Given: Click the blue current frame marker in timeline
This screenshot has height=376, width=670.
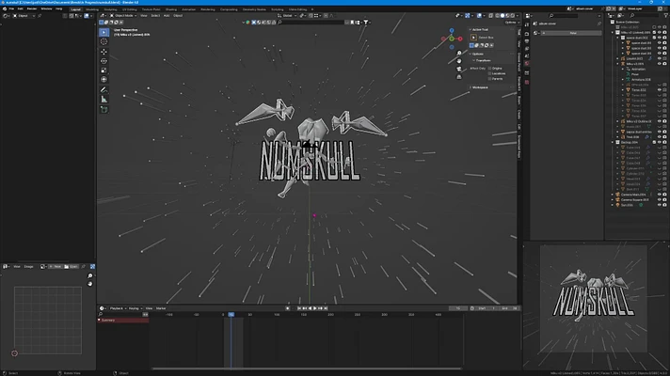Looking at the screenshot, I should click(x=231, y=315).
